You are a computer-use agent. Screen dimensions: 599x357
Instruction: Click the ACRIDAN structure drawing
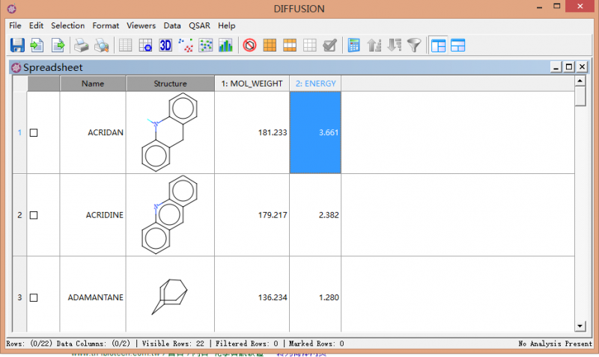click(171, 132)
